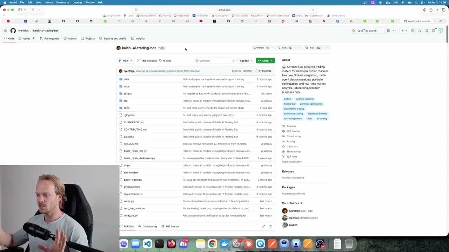Show Safari downloads icon
Viewport: 449px width, 252px height.
[x=424, y=10]
